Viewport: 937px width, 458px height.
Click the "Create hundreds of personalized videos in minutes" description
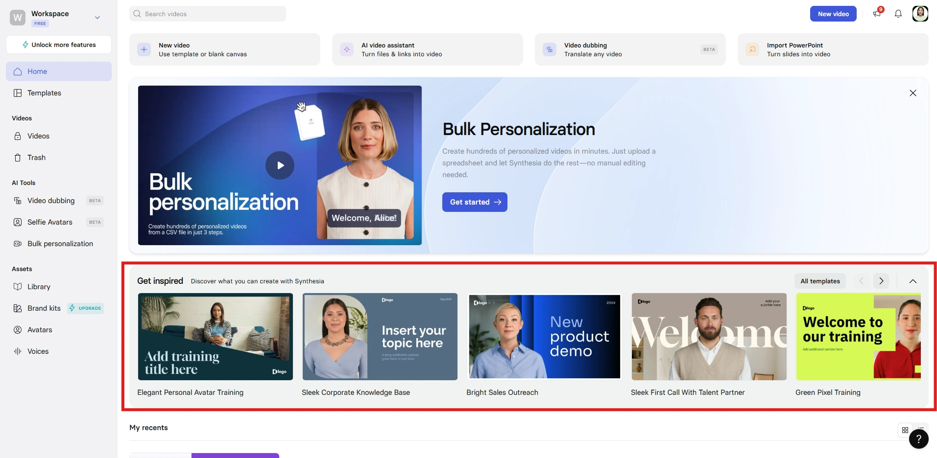549,163
